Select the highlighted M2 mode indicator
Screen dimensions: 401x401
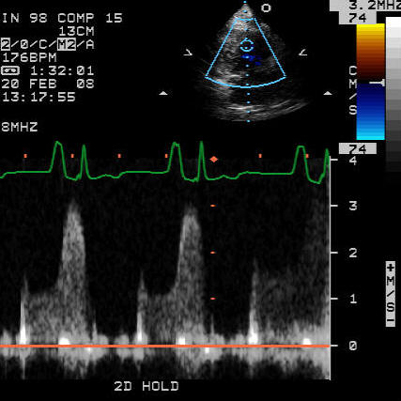67,44
